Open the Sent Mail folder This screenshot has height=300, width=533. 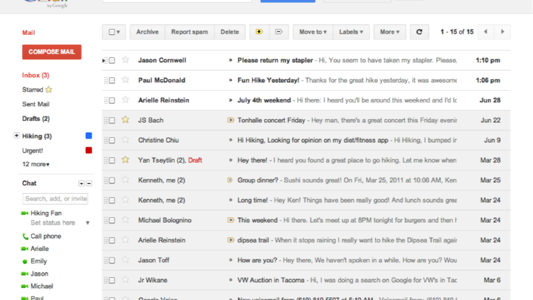click(x=36, y=104)
